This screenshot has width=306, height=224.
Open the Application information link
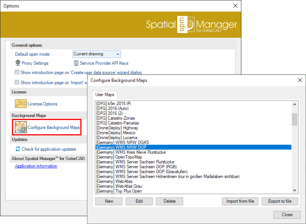coord(36,166)
